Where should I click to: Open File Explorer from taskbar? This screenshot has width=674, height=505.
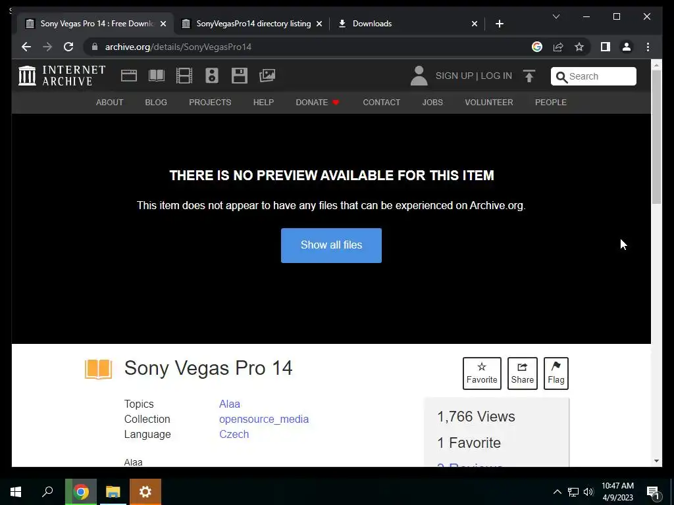113,492
